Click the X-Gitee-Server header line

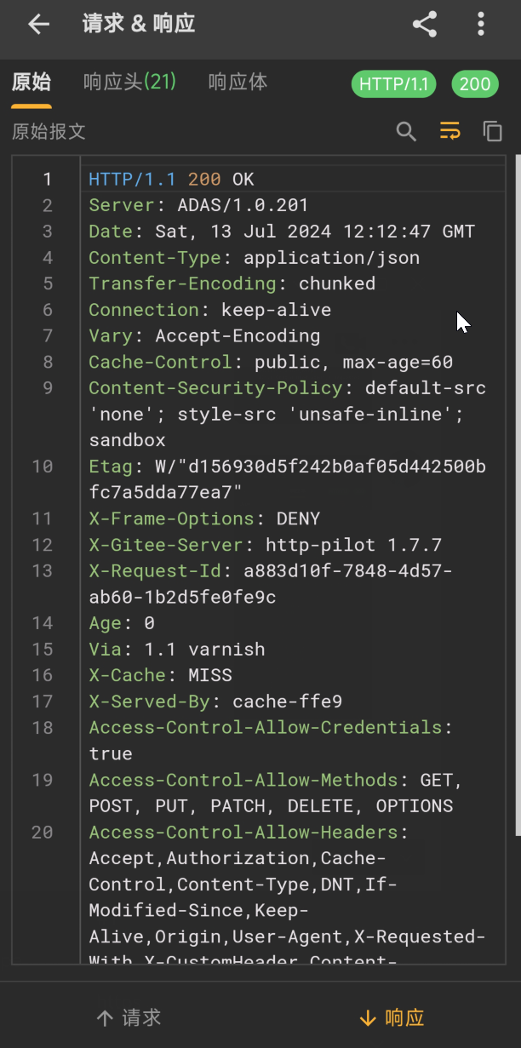point(266,545)
